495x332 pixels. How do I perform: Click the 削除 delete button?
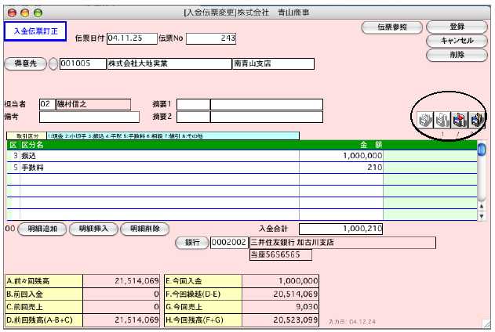[x=457, y=55]
